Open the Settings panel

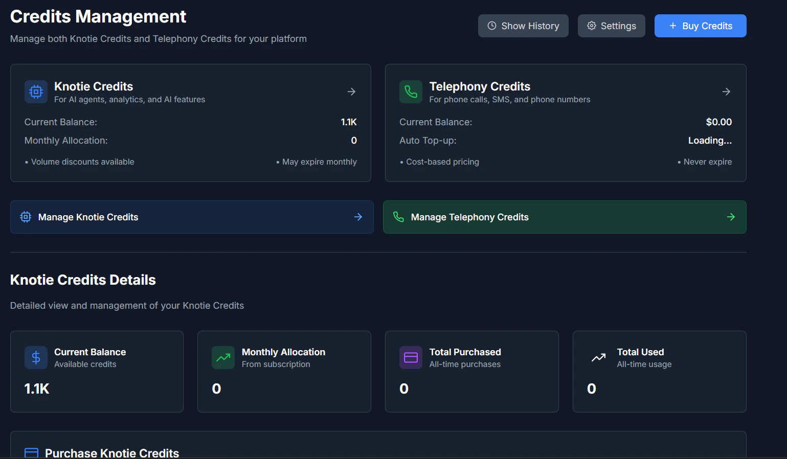tap(612, 26)
